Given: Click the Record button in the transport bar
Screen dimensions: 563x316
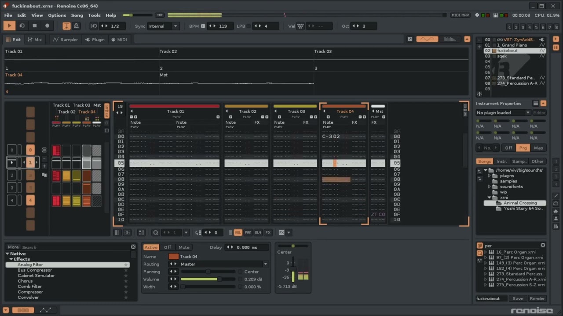Looking at the screenshot, I should (x=48, y=26).
